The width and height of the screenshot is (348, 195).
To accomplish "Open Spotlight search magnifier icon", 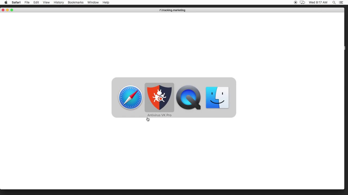I will coord(334,2).
